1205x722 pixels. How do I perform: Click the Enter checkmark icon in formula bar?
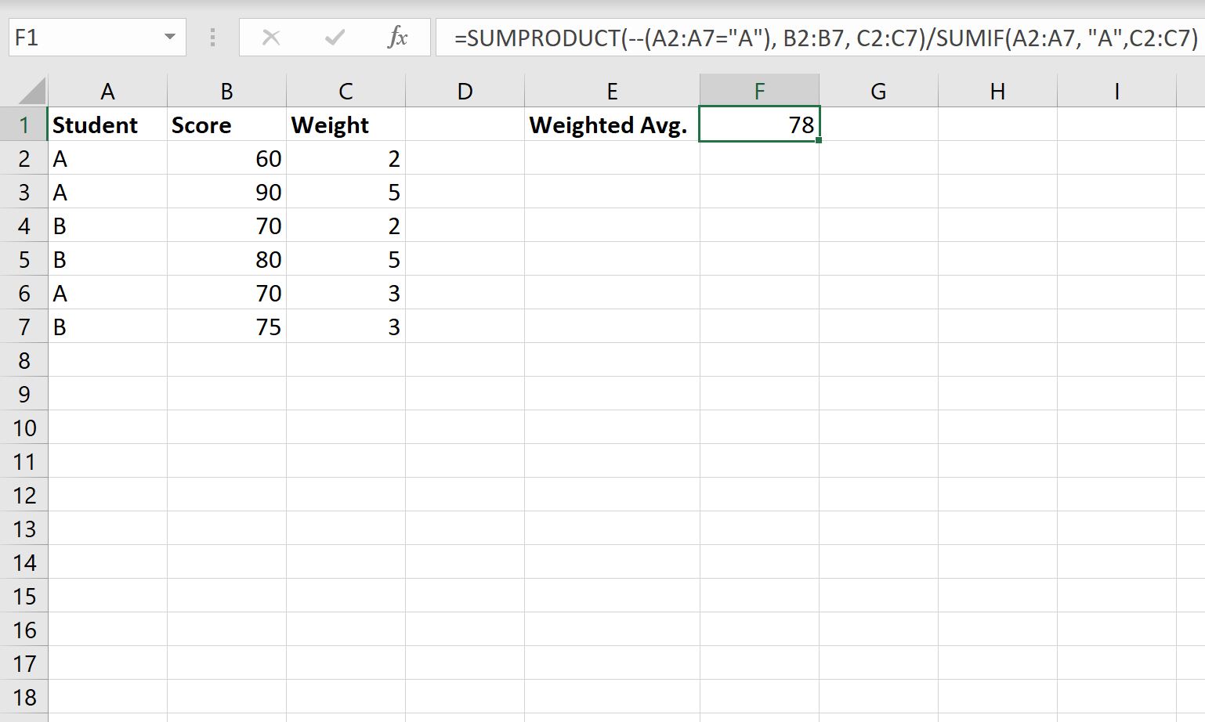(335, 36)
